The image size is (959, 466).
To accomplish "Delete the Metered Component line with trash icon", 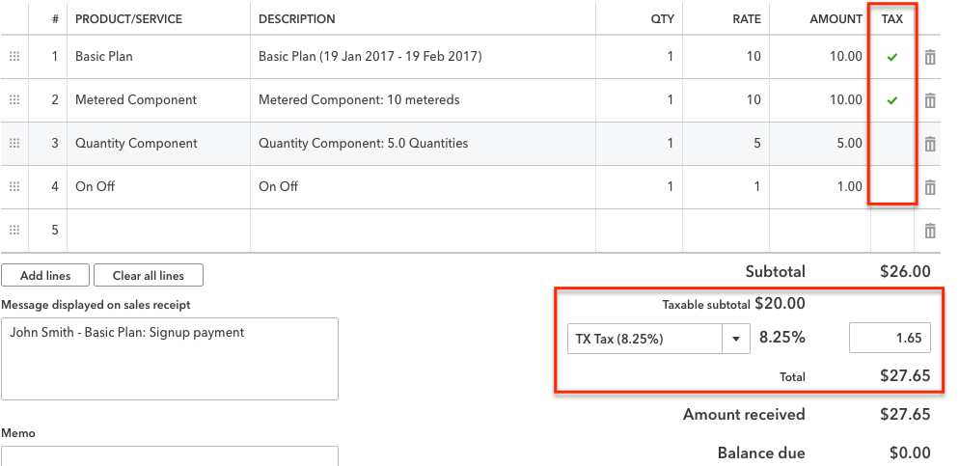I will [930, 100].
